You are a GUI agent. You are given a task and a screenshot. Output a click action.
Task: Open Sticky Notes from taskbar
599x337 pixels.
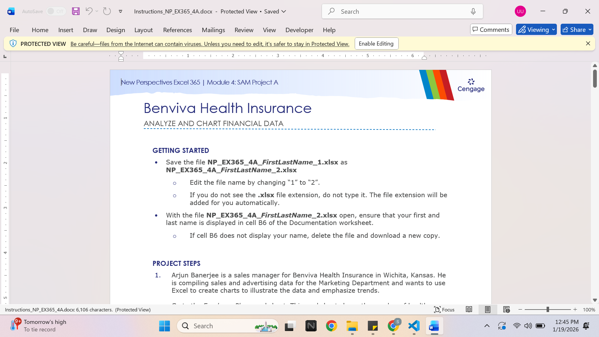[x=373, y=326]
